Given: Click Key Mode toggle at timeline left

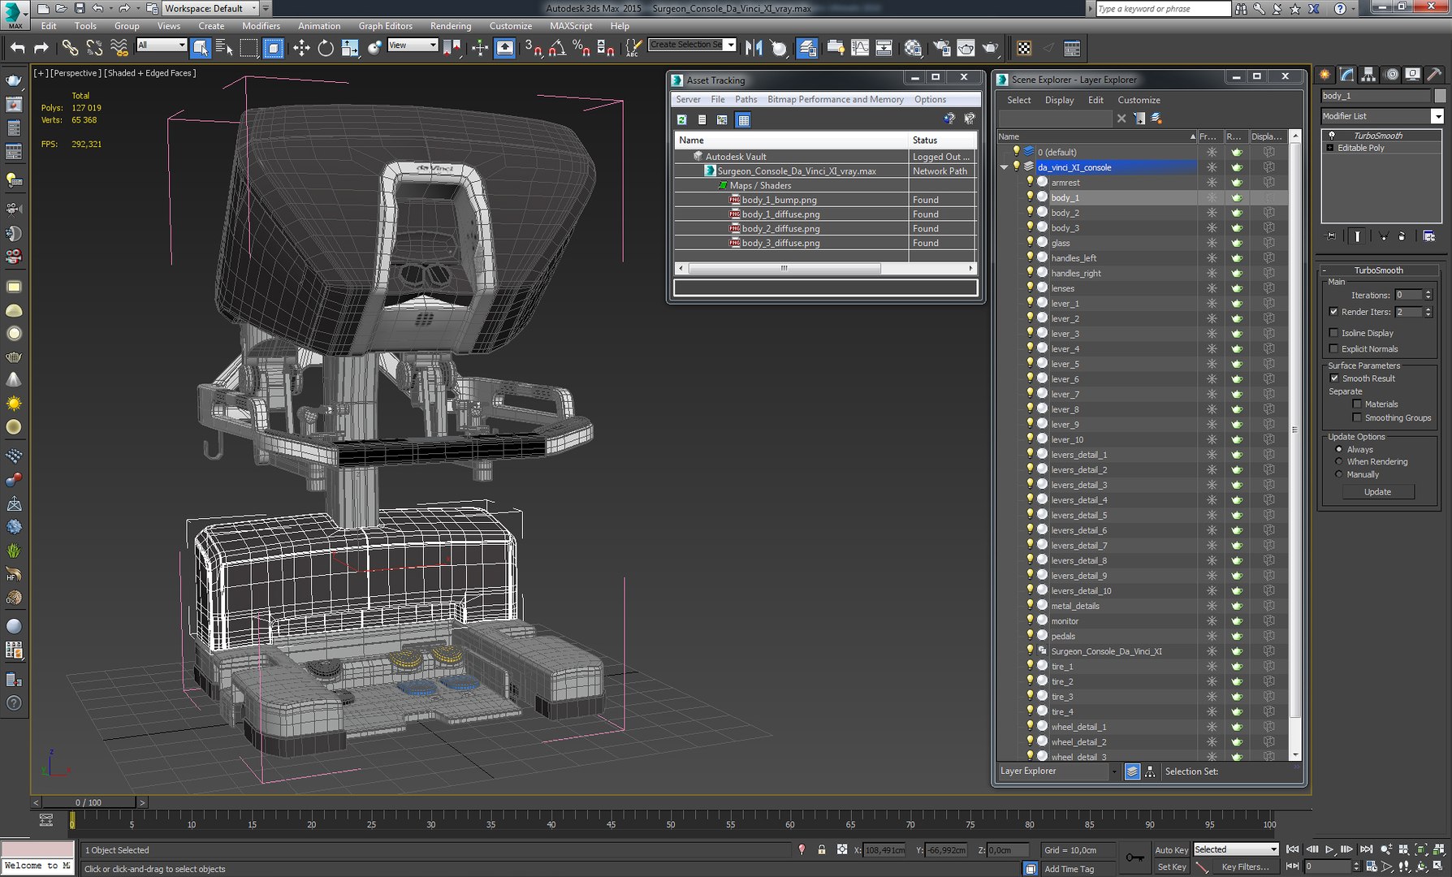Looking at the screenshot, I should [46, 820].
